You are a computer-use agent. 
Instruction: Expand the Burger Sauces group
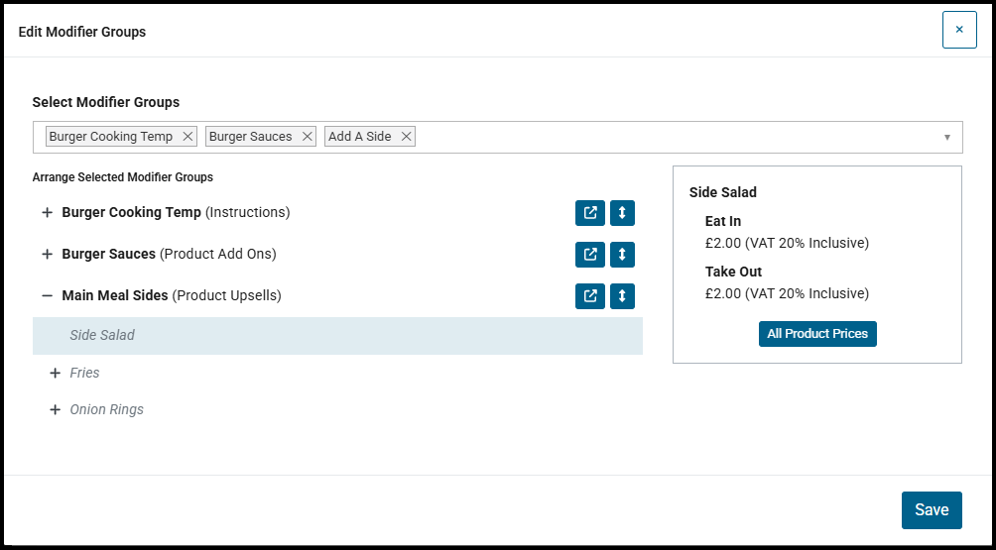pos(47,255)
